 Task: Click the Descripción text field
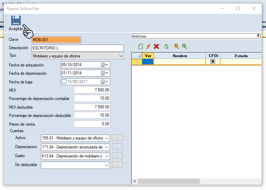pyautogui.click(x=77, y=48)
